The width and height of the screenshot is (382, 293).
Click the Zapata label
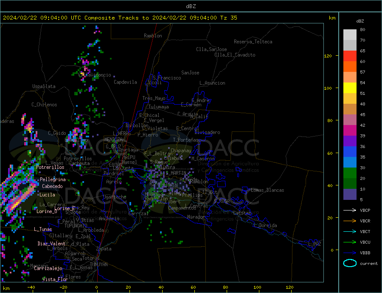[104, 249]
